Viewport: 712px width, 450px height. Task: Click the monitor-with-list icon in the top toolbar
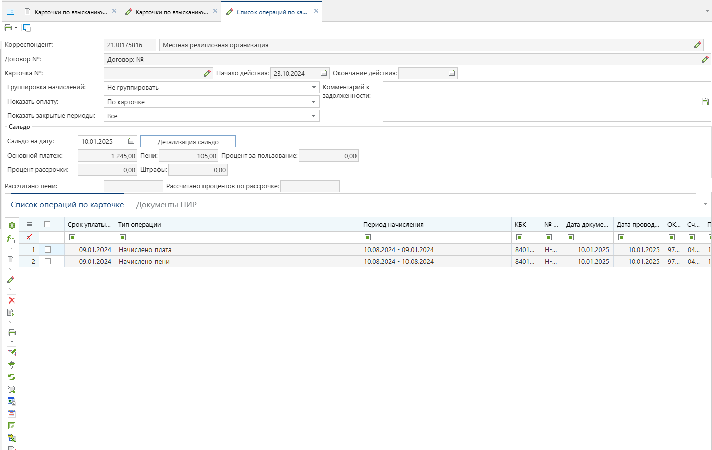click(27, 28)
